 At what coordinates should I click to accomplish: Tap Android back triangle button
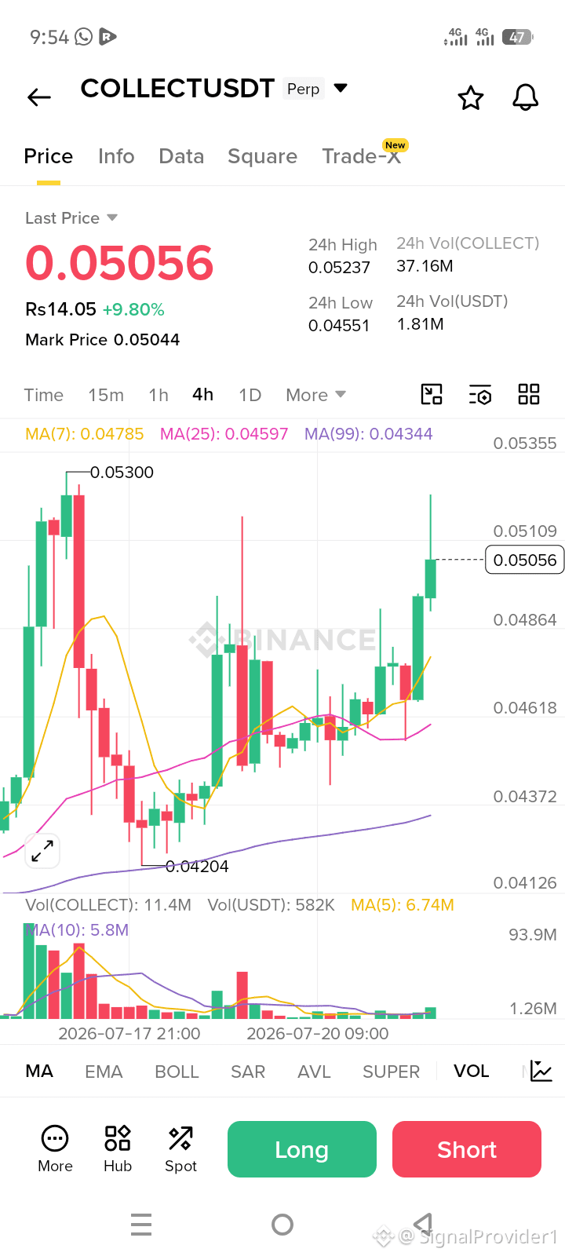pyautogui.click(x=423, y=1224)
